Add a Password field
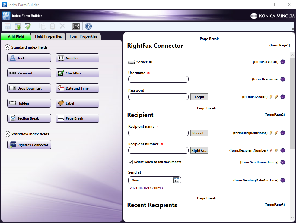The image size is (296, 223). coord(29,73)
